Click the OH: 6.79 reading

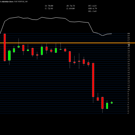[92, 9]
